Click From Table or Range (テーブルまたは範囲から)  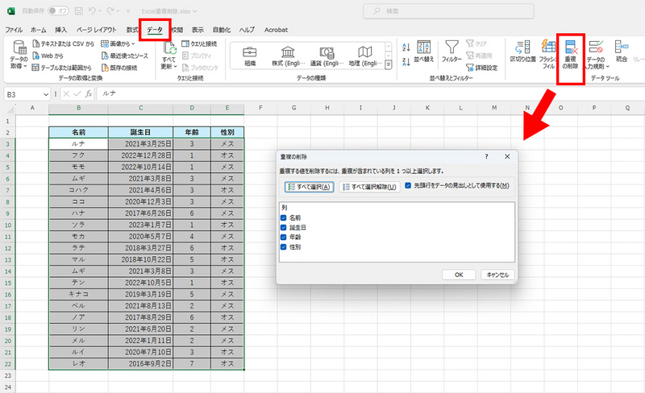(62, 68)
